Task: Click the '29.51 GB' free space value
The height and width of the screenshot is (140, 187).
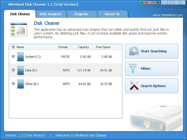Action: pyautogui.click(x=106, y=70)
